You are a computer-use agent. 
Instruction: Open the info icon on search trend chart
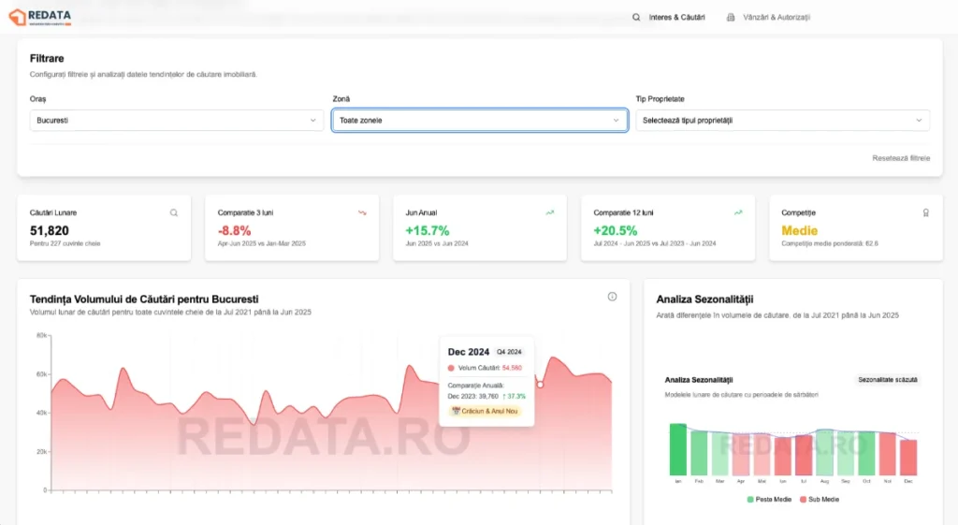pyautogui.click(x=612, y=297)
